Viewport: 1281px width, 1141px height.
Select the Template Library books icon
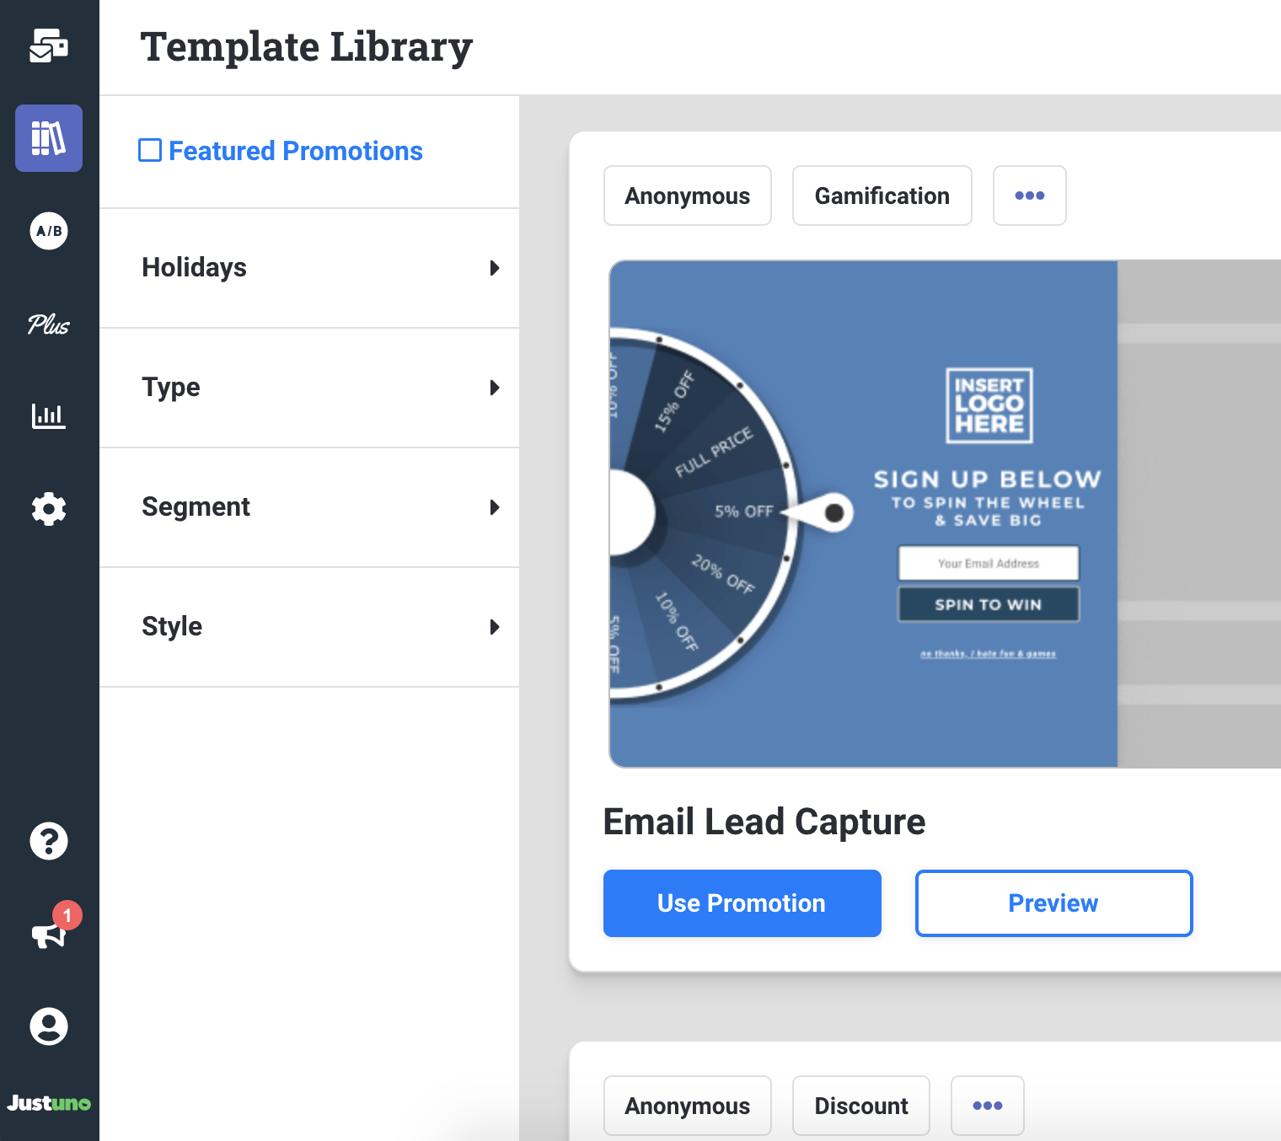pyautogui.click(x=48, y=137)
